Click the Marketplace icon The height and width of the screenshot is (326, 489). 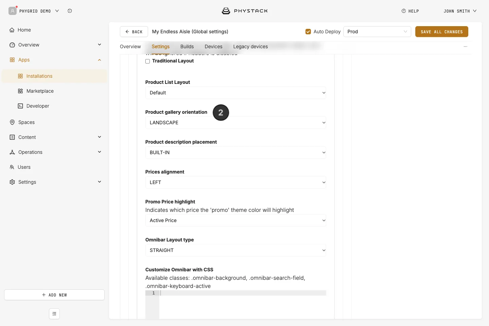click(20, 91)
